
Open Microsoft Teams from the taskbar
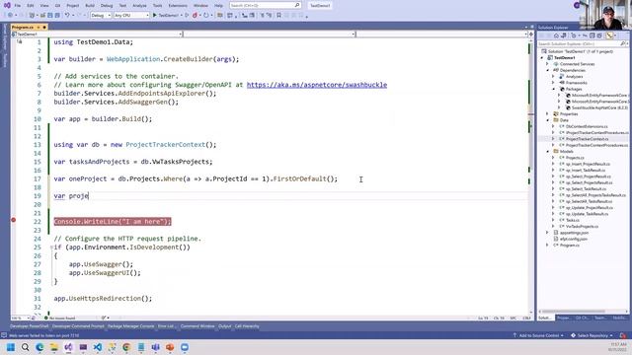(156, 347)
